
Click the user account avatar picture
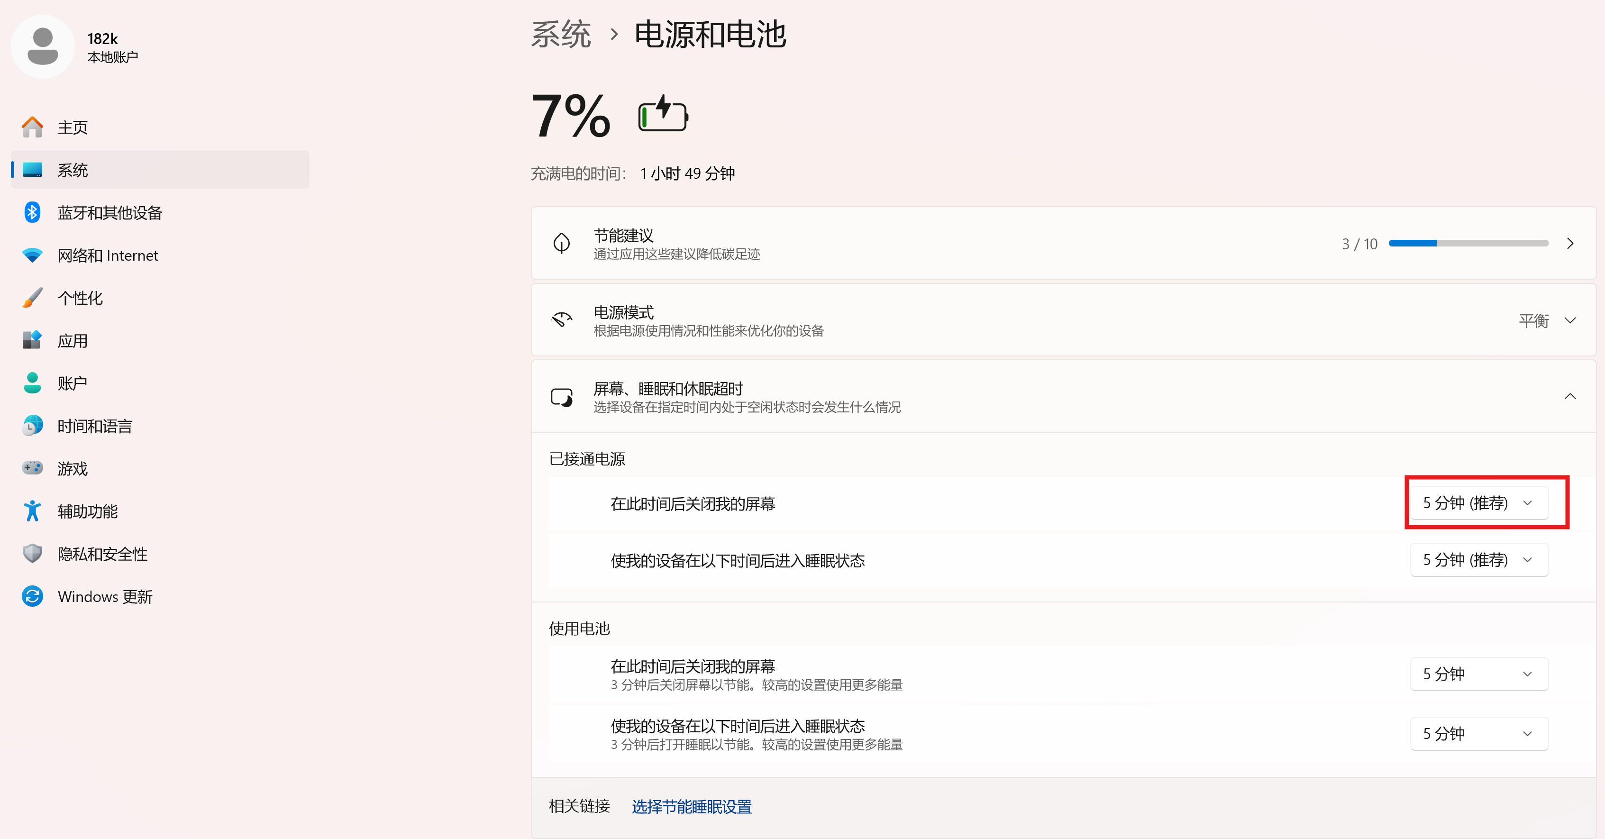(42, 47)
